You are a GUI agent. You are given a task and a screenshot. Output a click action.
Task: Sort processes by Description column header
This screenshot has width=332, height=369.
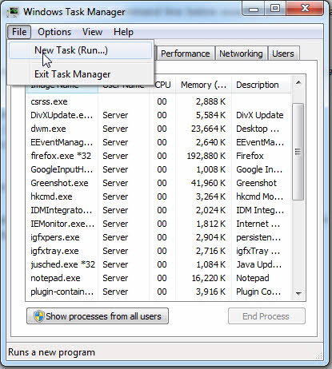pos(262,85)
